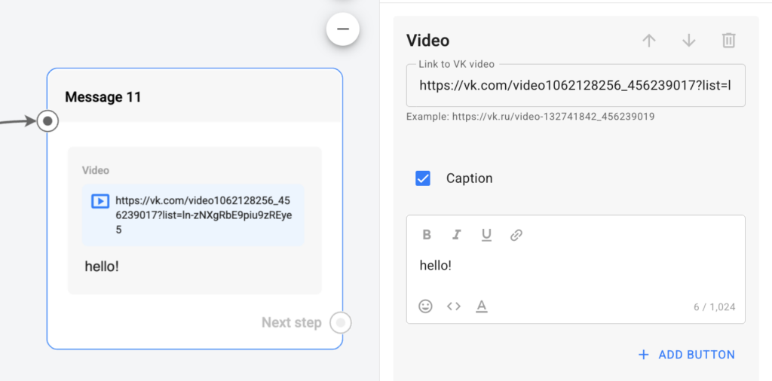This screenshot has width=772, height=381.
Task: Underline the caption text
Action: click(486, 235)
